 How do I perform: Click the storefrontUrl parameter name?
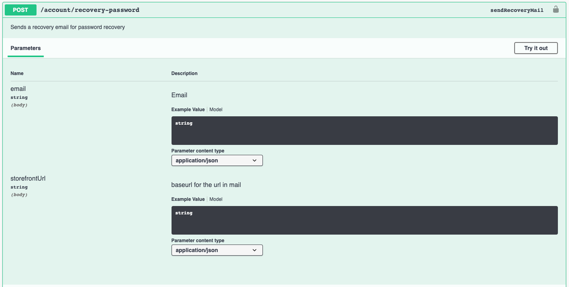click(x=28, y=178)
